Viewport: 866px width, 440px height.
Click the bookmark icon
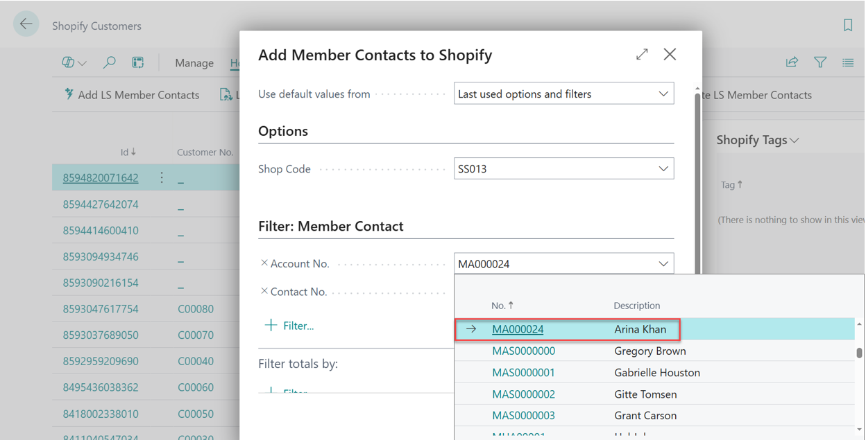(x=848, y=26)
